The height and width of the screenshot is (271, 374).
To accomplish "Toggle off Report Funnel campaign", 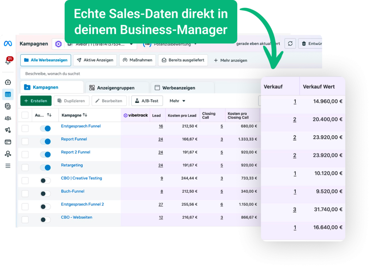I will [x=45, y=142].
